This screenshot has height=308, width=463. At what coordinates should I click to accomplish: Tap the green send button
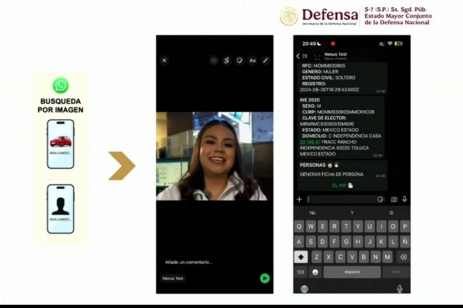[x=264, y=278]
